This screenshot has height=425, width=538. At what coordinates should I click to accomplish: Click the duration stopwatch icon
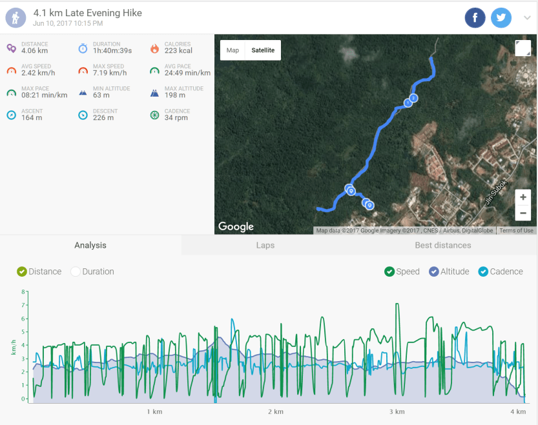point(83,48)
